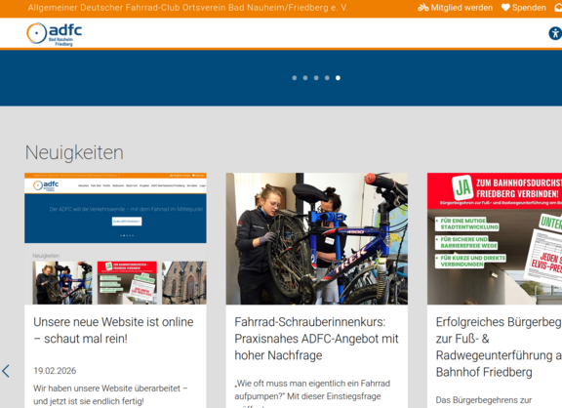Select the first carousel dot
Viewport: 562px width, 408px height.
pos(295,78)
